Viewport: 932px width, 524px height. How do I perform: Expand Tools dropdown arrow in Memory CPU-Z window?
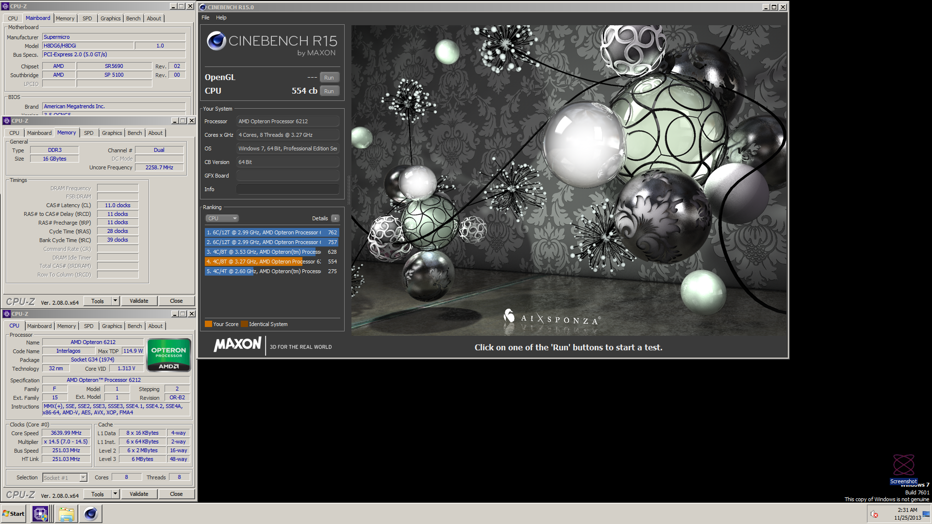click(115, 301)
